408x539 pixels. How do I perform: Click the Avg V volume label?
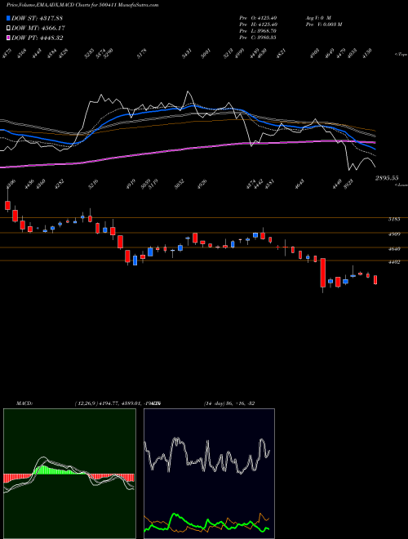[317, 18]
